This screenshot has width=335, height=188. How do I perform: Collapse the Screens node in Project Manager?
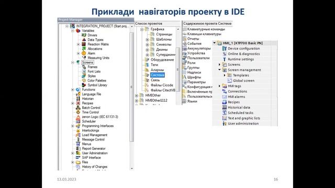[x=72, y=63]
